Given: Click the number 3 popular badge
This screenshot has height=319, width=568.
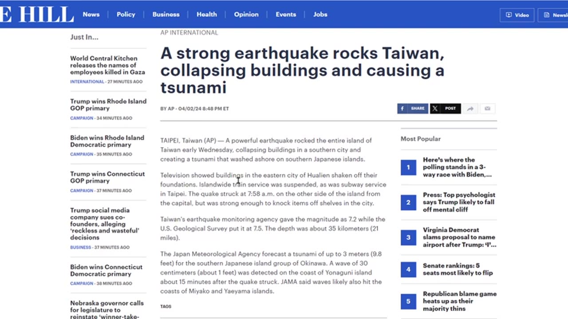Looking at the screenshot, I should 408,237.
